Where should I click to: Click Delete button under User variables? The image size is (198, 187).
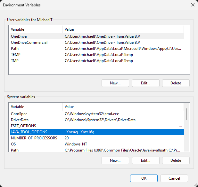(x=176, y=83)
